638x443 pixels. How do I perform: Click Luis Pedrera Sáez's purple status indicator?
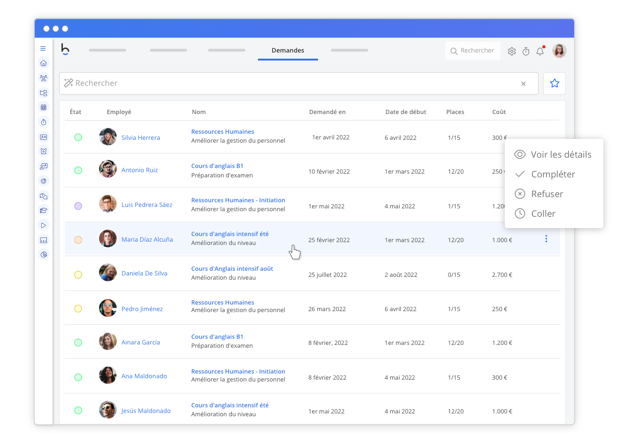click(x=78, y=205)
